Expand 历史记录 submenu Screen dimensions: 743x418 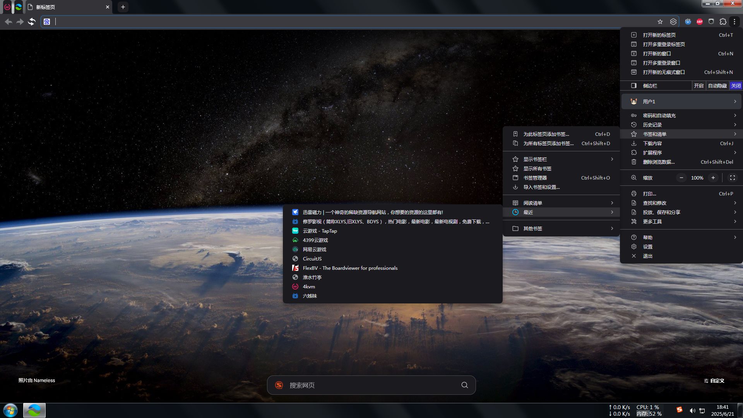(681, 125)
